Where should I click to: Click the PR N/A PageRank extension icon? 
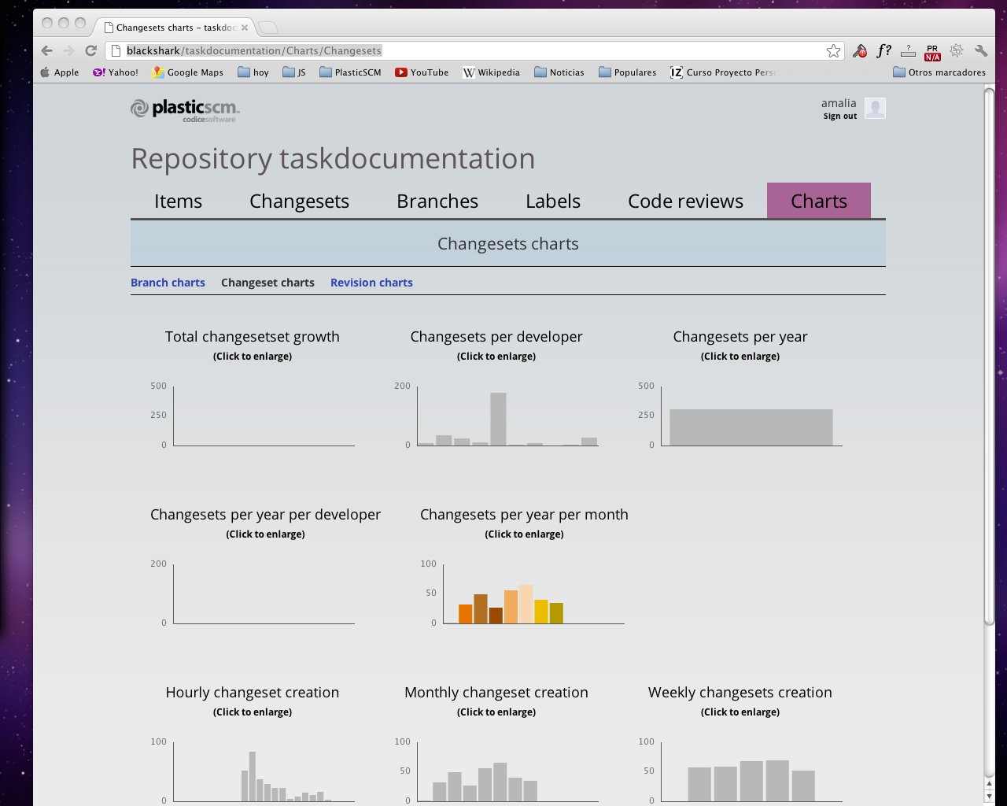[931, 50]
